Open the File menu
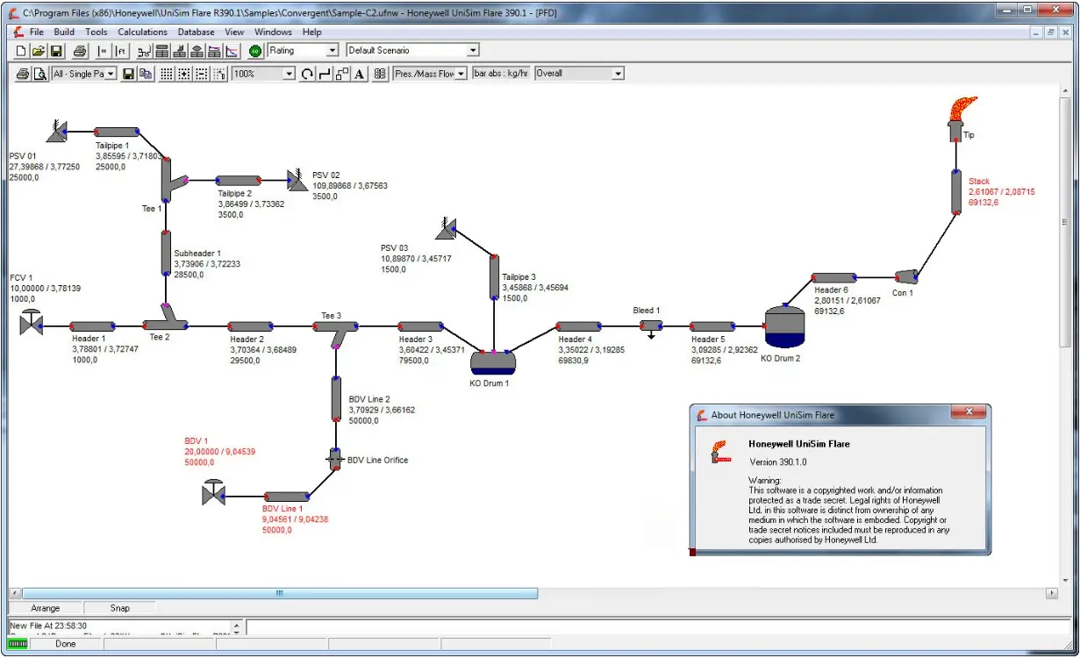The width and height of the screenshot is (1080, 658). pos(37,32)
